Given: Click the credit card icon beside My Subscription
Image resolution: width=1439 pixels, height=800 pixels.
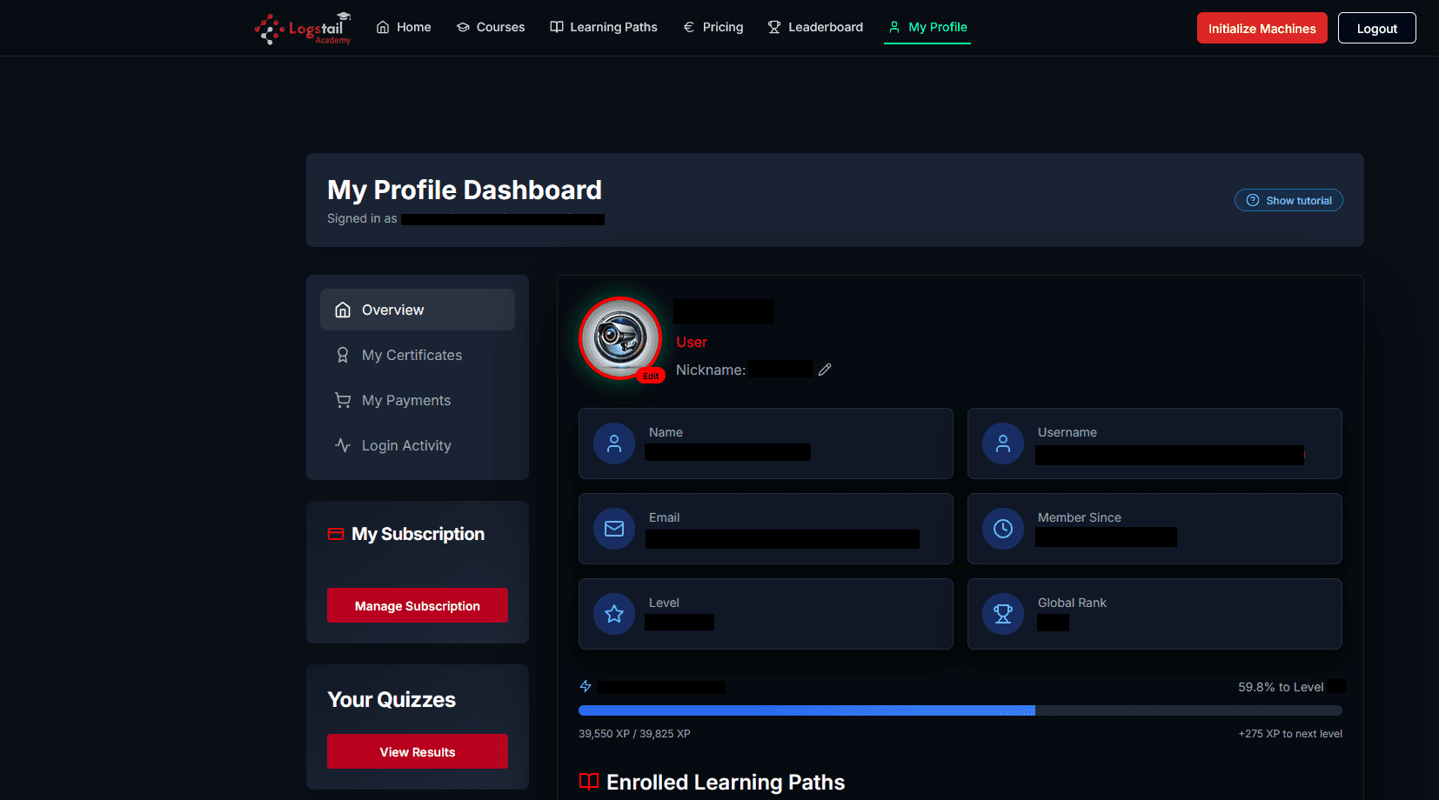Looking at the screenshot, I should tap(336, 534).
